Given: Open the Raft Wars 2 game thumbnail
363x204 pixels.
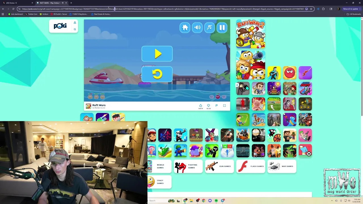Looking at the screenshot, I should 251,34.
